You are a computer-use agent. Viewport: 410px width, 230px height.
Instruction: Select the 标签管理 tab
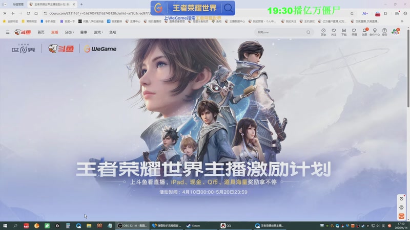pyautogui.click(x=18, y=4)
